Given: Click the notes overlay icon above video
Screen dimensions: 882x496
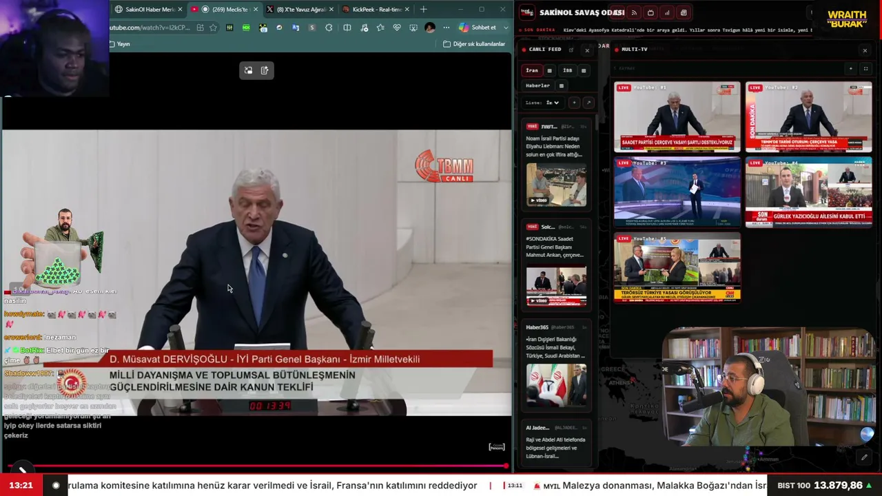Looking at the screenshot, I should pos(265,70).
